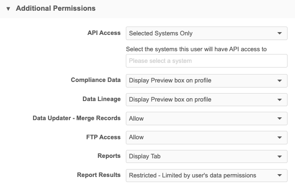
Task: Click the Reports caret arrow
Action: tap(279, 156)
